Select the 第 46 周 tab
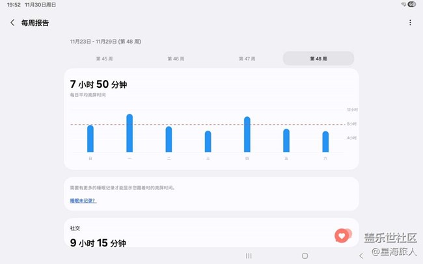The image size is (423, 264). pyautogui.click(x=174, y=59)
